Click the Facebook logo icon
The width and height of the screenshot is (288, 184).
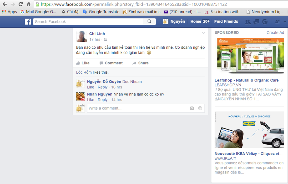click(28, 22)
